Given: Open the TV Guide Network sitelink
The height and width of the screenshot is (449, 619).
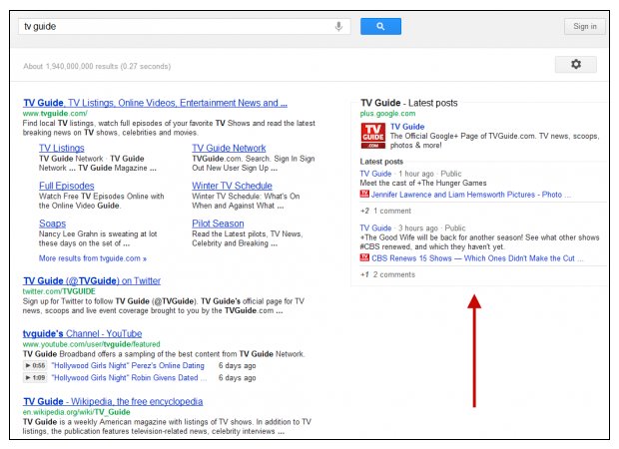Looking at the screenshot, I should pyautogui.click(x=229, y=148).
